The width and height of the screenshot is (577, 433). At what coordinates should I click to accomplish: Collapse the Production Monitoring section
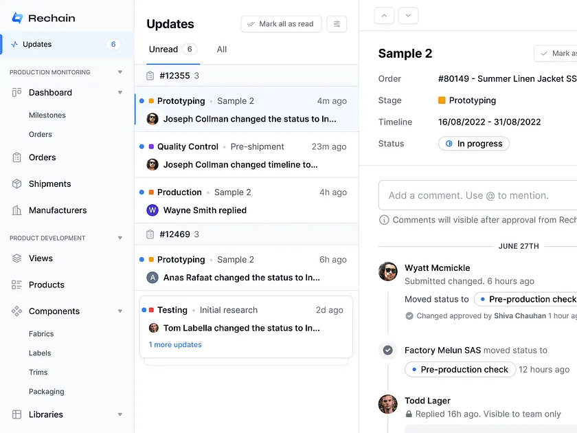click(120, 71)
